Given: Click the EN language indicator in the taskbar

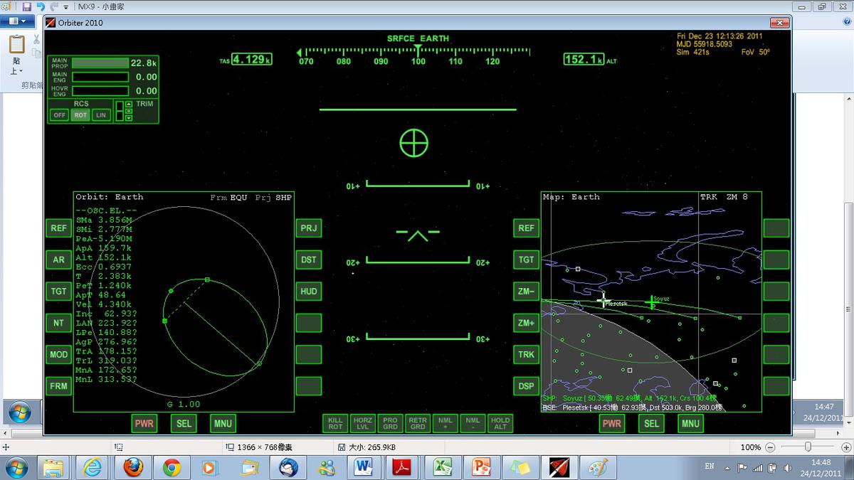Looking at the screenshot, I should pos(710,466).
